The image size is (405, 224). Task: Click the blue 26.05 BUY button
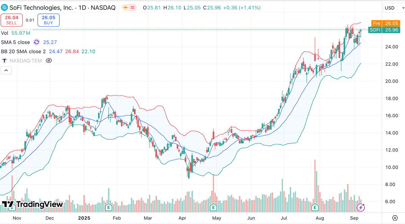tap(48, 20)
